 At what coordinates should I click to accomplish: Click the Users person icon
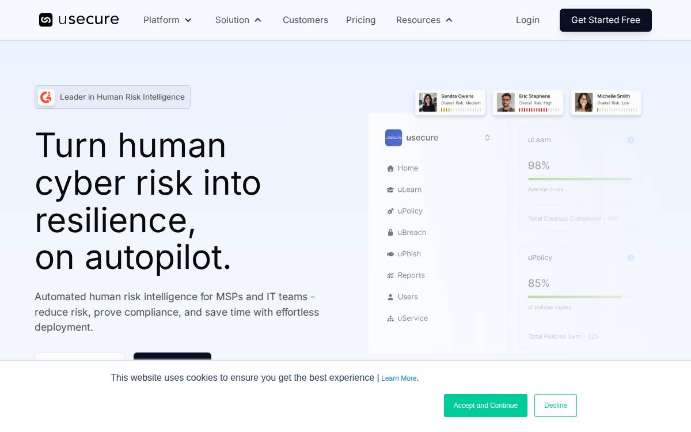coord(390,297)
